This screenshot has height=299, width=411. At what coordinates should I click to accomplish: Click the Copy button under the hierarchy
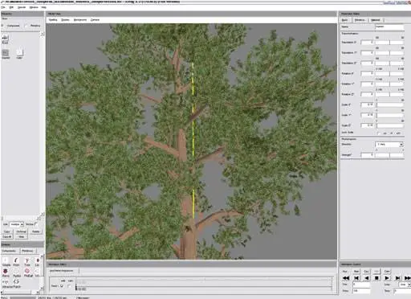(7, 231)
